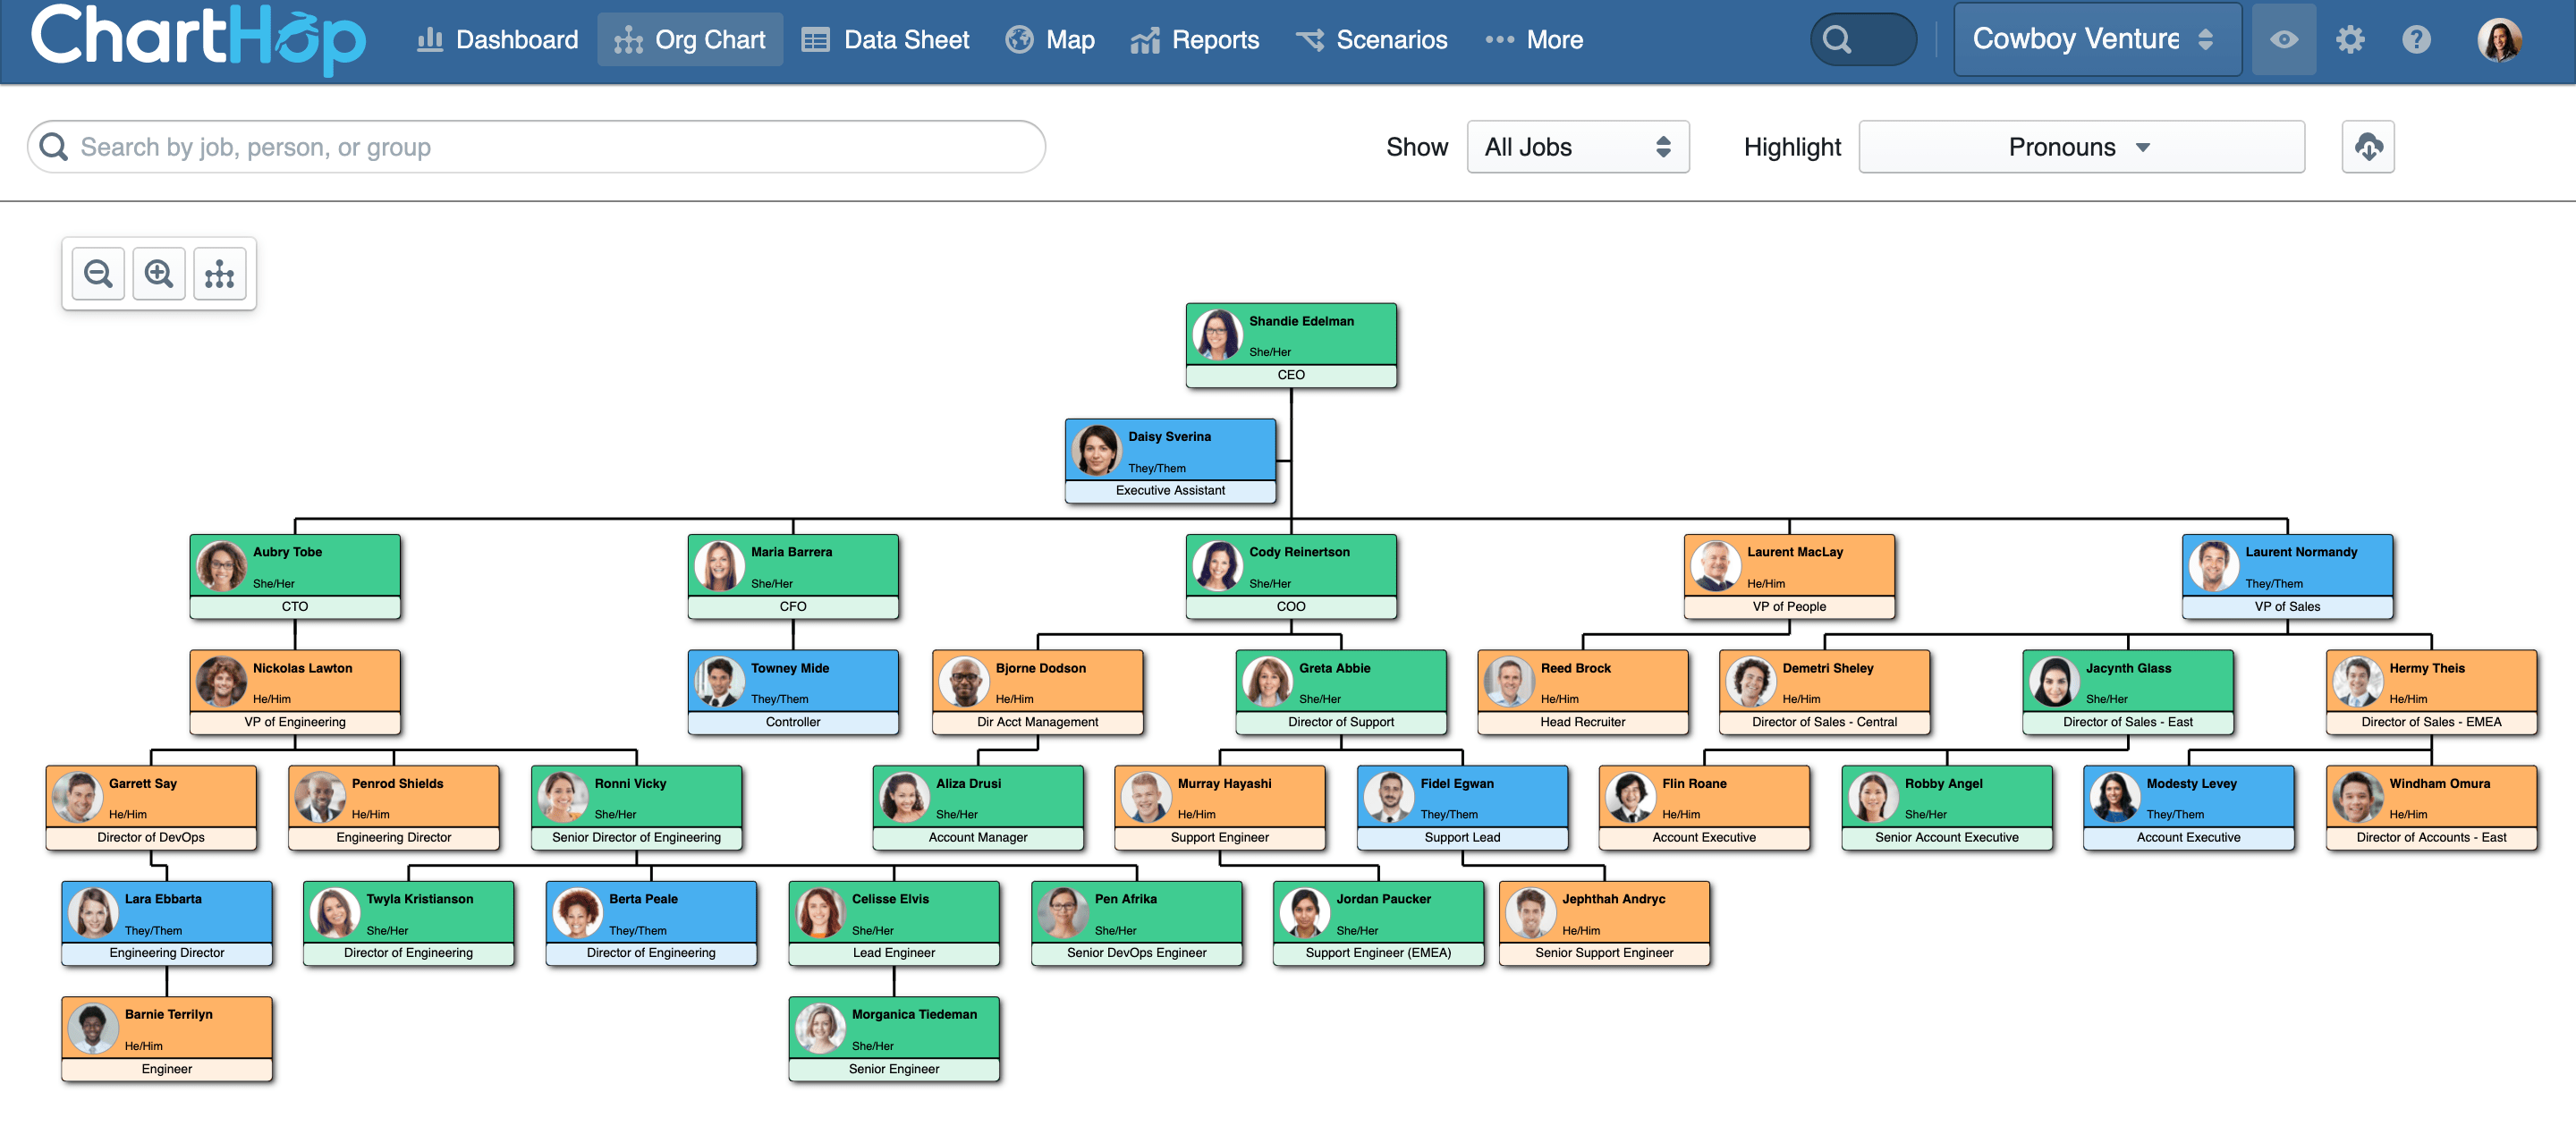This screenshot has height=1143, width=2576.
Task: Open the More menu
Action: (x=1535, y=40)
